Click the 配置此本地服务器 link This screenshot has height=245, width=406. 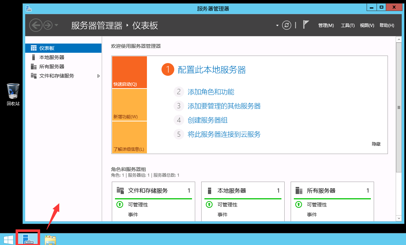212,70
